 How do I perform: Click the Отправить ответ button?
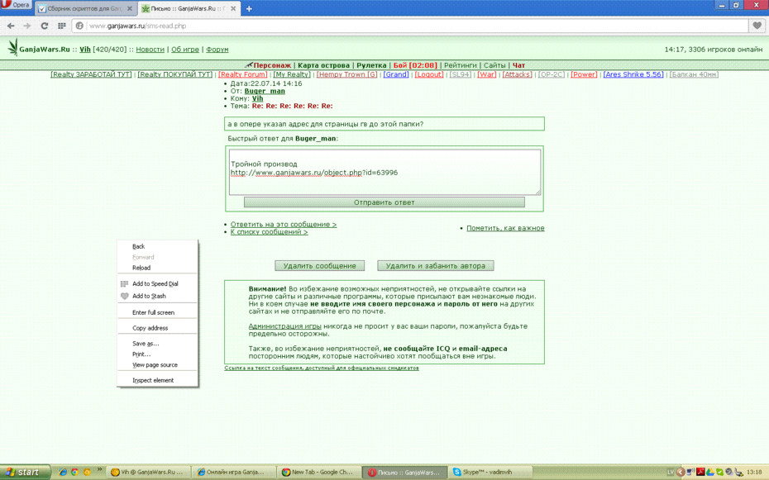point(384,202)
